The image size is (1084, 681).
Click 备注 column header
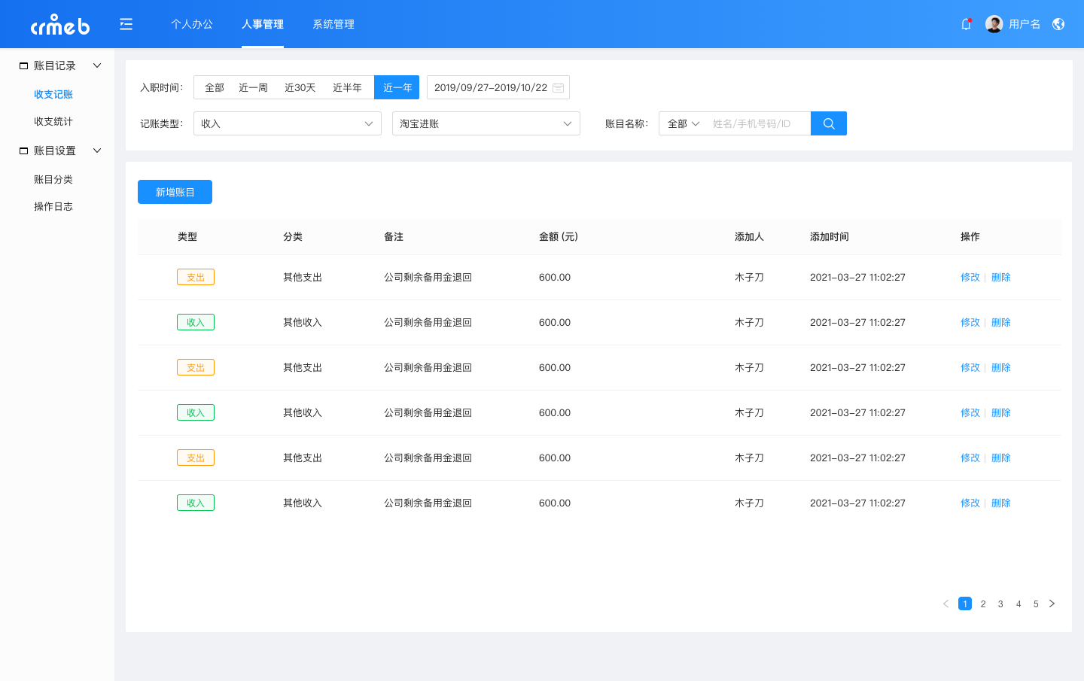(x=394, y=236)
